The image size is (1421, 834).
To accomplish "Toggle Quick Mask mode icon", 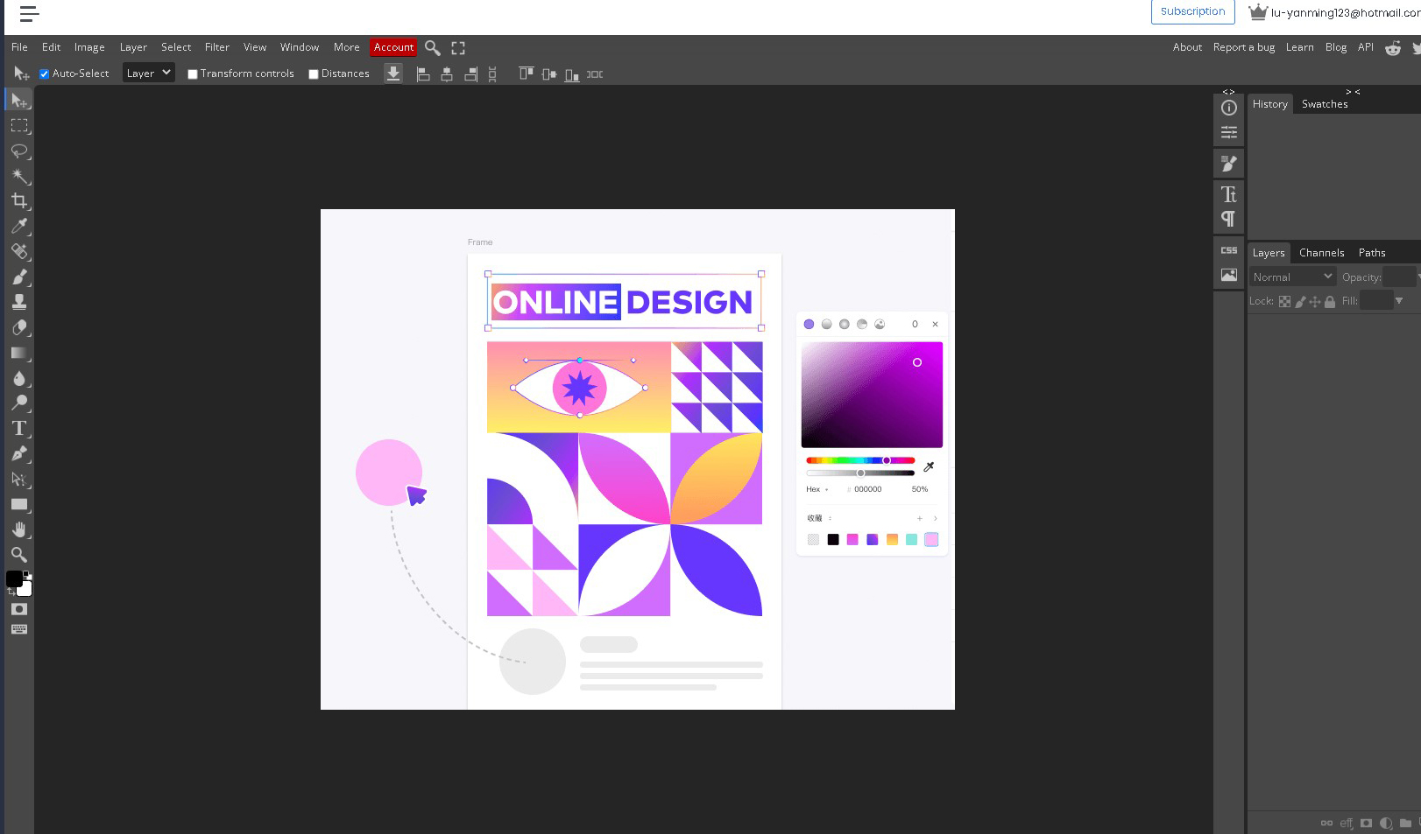I will [x=19, y=609].
